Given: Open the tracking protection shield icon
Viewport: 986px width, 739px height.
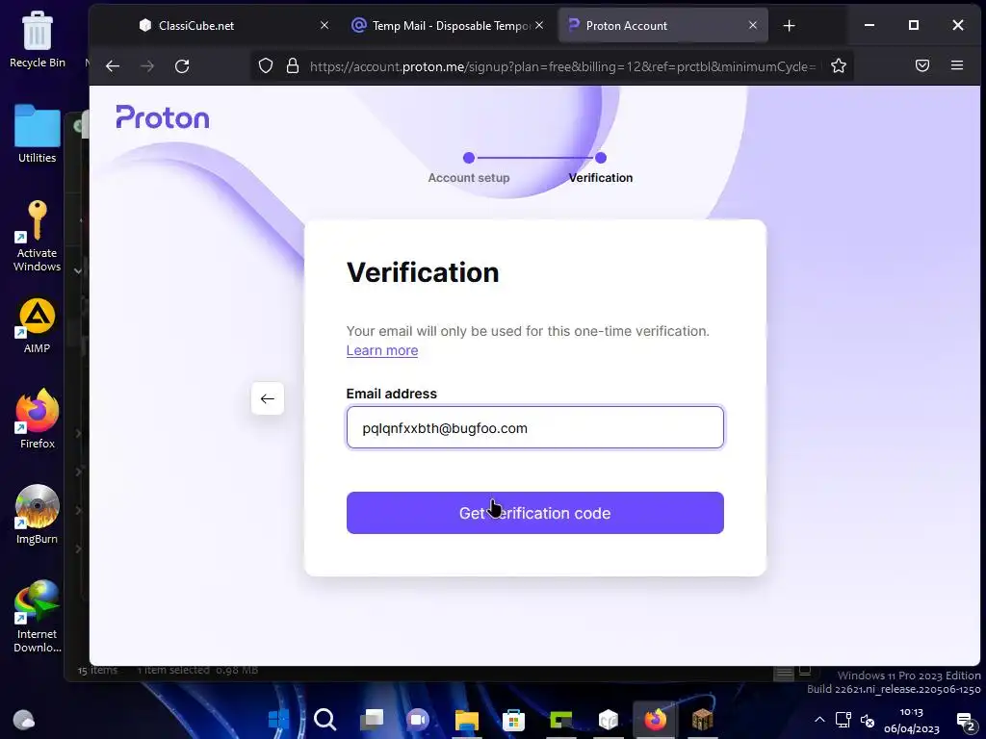Looking at the screenshot, I should [266, 66].
